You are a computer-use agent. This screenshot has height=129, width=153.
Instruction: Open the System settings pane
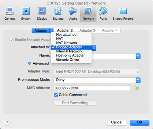pyautogui.click(x=26, y=14)
